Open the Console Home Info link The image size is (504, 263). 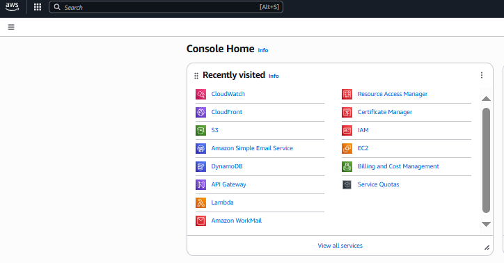(x=263, y=50)
